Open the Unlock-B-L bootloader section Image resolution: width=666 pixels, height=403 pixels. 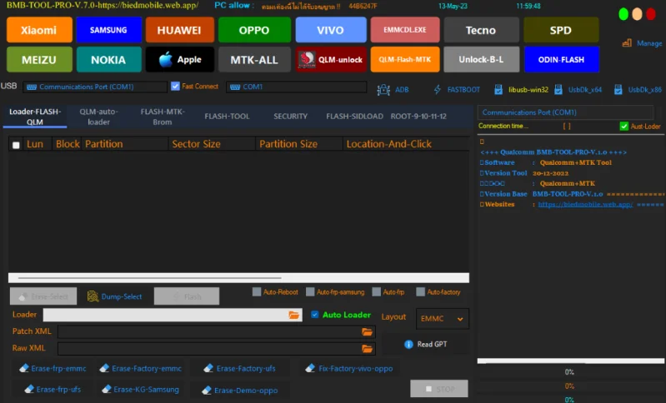tap(481, 59)
